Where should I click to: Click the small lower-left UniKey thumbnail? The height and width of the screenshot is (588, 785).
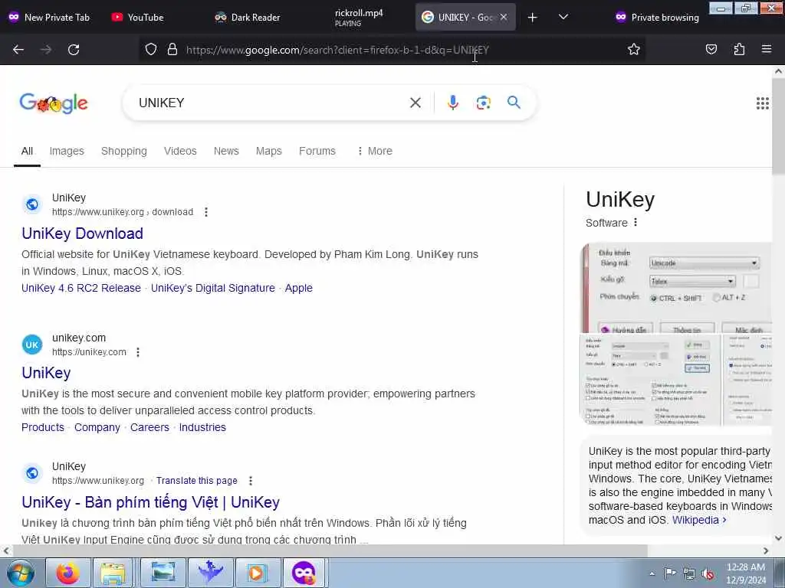point(649,380)
